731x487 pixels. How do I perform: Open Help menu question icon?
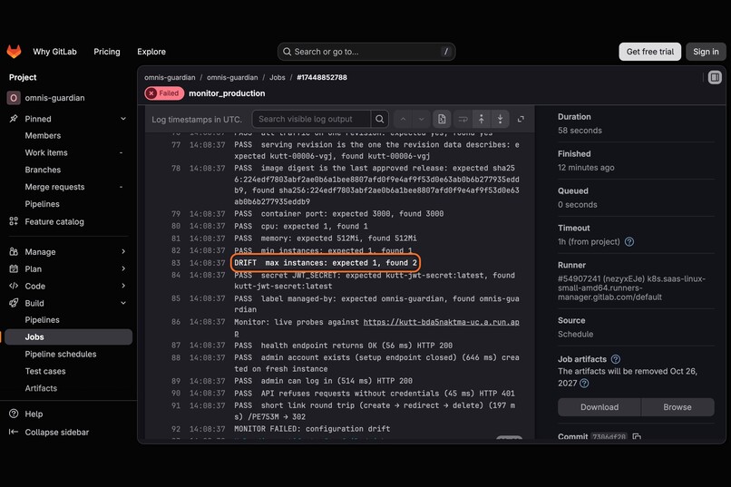click(x=14, y=414)
